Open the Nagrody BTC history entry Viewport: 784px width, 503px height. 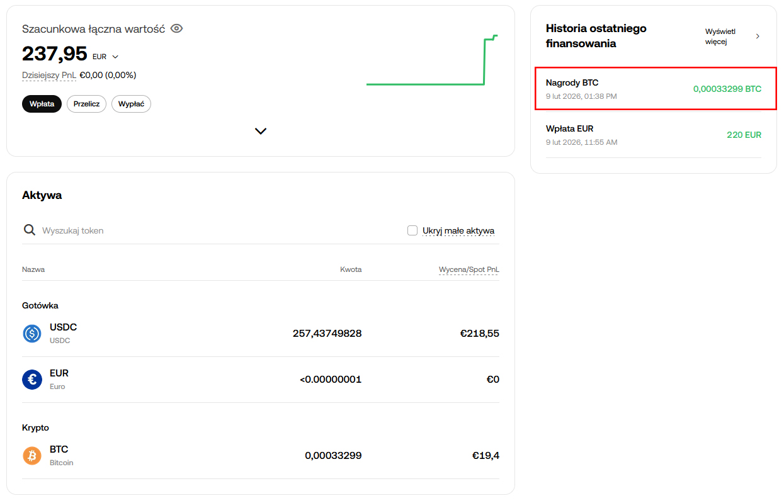coord(653,89)
